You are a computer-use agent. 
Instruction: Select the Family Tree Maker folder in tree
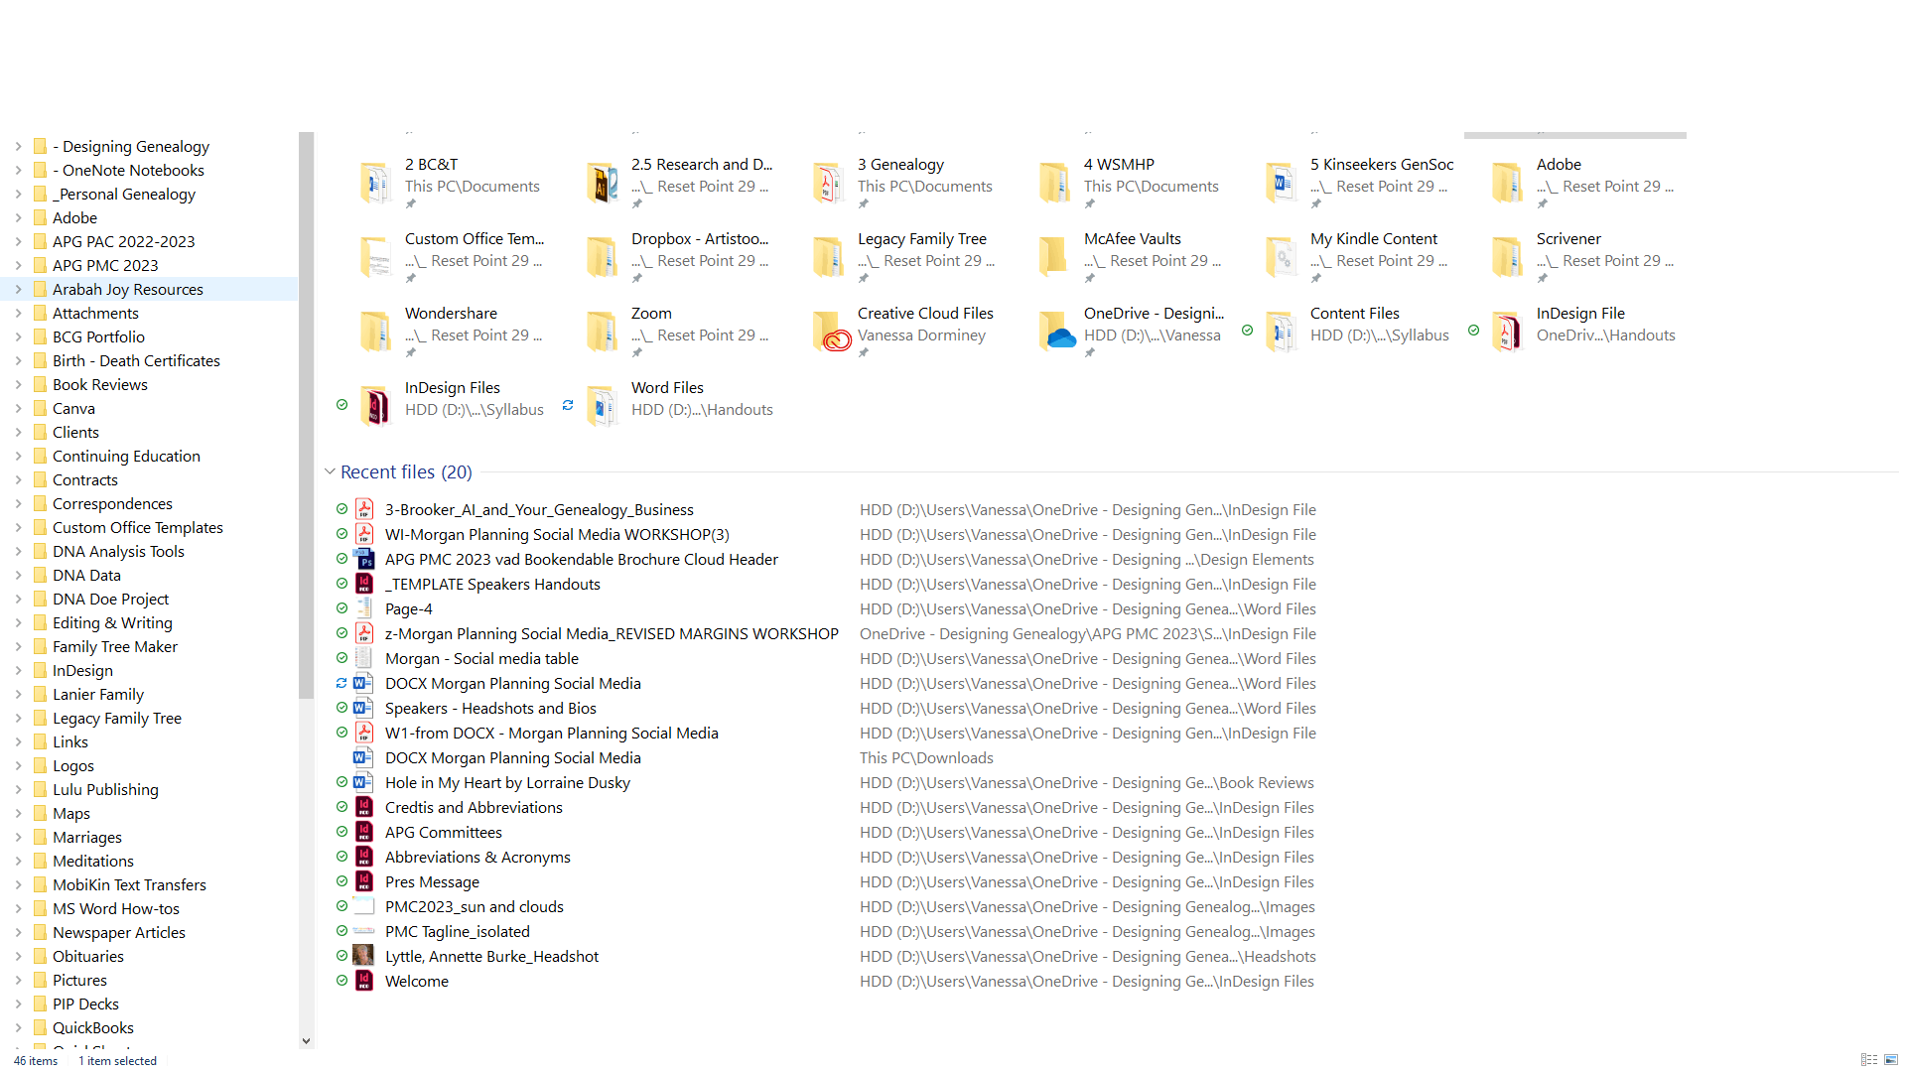[114, 647]
